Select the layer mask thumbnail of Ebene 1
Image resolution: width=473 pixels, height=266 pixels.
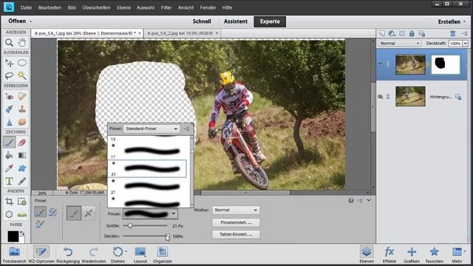coord(446,64)
